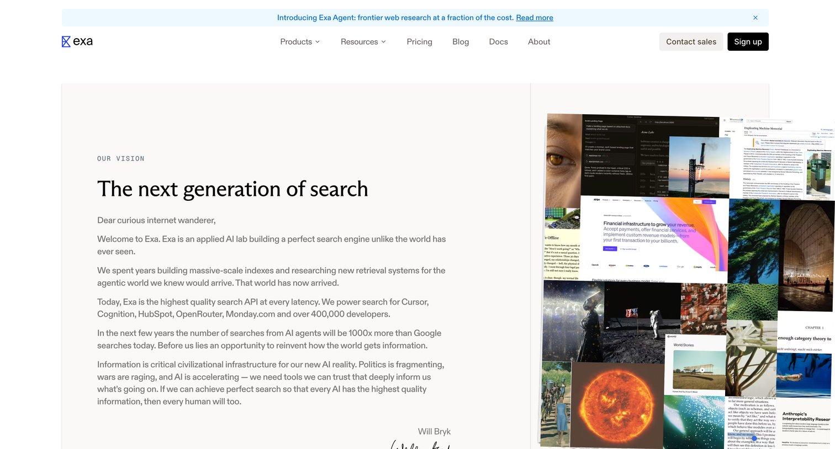Select the dark code editor screenshot

[x=625, y=156]
